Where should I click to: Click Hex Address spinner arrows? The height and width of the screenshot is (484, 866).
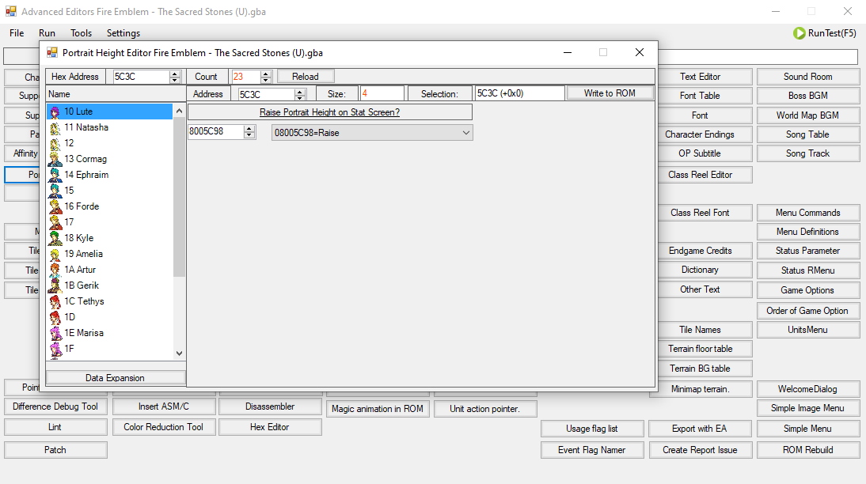174,77
